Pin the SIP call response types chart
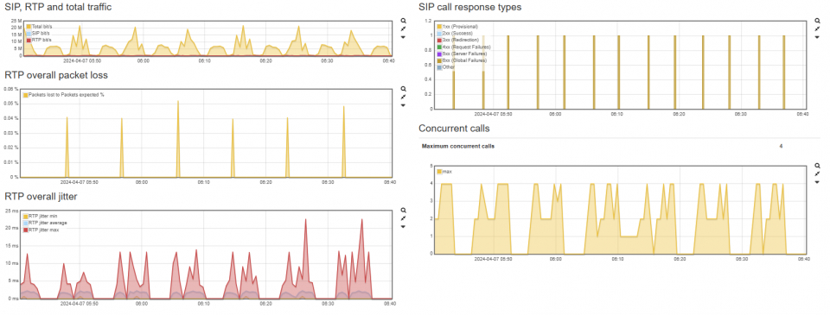 [x=817, y=28]
